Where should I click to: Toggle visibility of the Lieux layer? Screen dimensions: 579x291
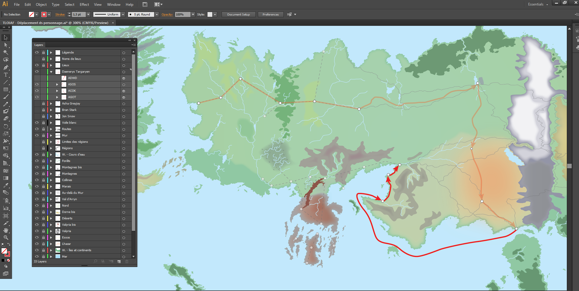37,65
